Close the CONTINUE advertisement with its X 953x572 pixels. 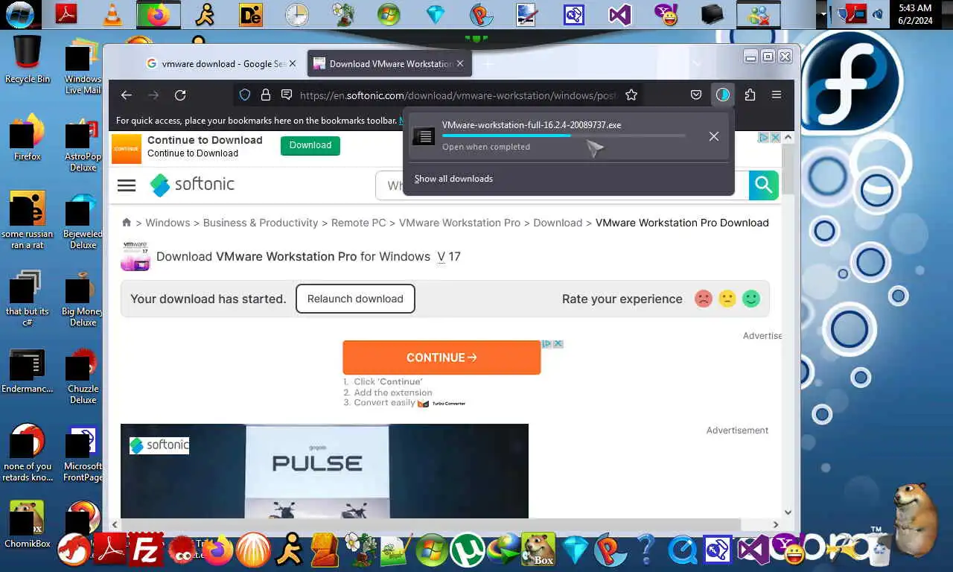[558, 343]
